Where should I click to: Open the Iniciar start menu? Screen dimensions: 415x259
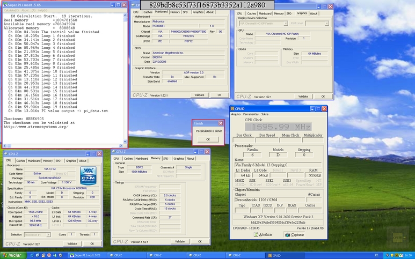point(13,255)
